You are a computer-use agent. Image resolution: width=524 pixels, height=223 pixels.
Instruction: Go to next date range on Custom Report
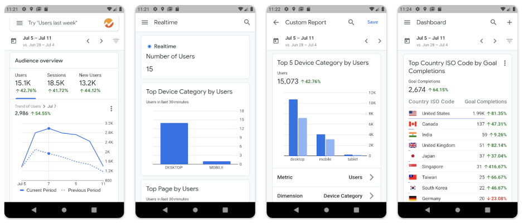[x=379, y=41]
